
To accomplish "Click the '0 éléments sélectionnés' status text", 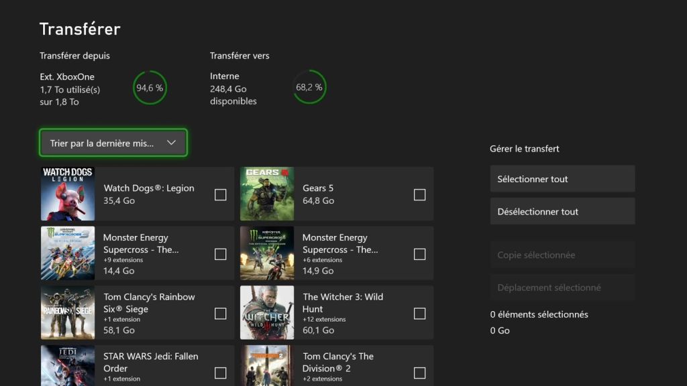I will click(539, 314).
